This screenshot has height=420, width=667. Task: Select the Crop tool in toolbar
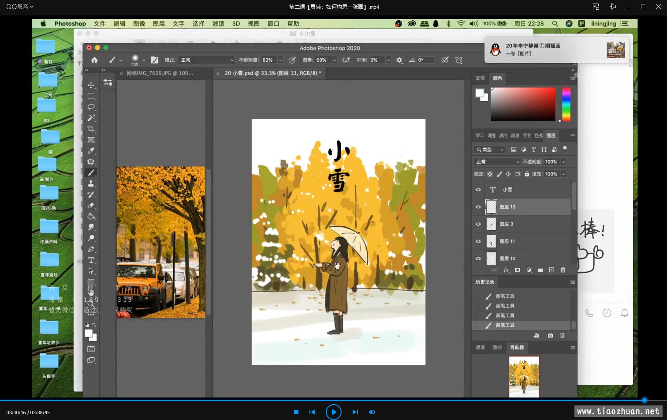[x=91, y=129]
